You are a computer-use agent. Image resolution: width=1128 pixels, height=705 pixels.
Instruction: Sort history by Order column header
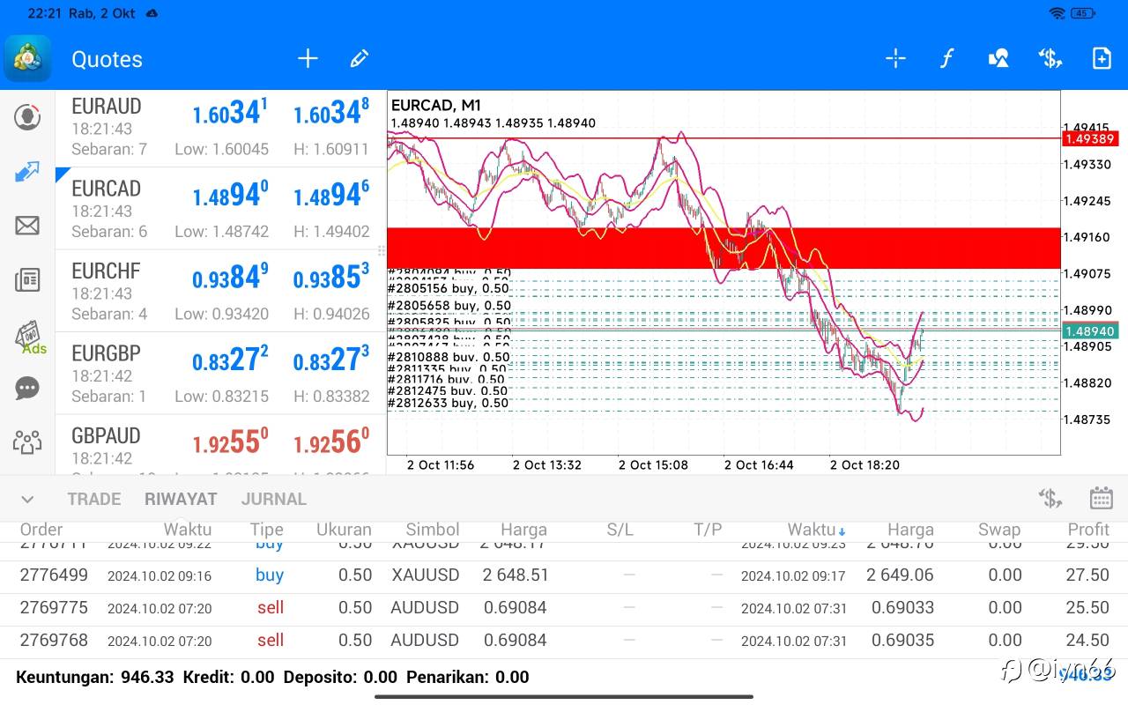(x=41, y=530)
